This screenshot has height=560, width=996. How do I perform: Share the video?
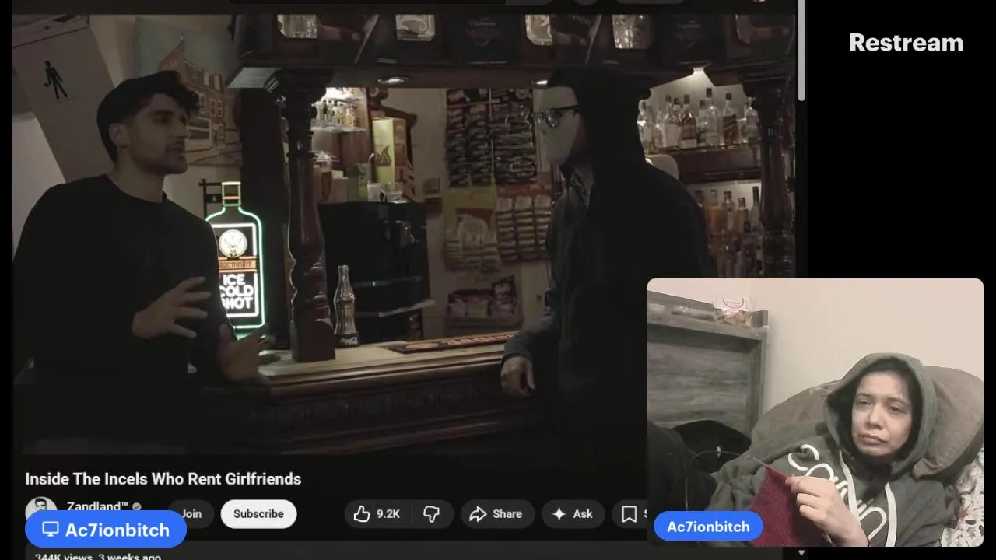click(496, 514)
